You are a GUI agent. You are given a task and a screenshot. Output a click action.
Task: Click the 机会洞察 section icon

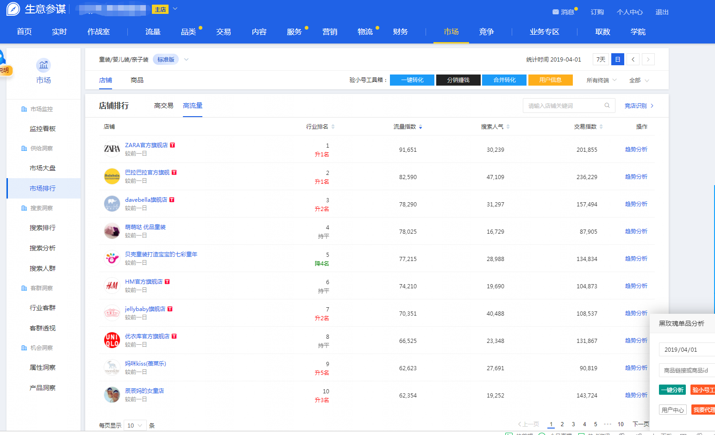click(24, 348)
